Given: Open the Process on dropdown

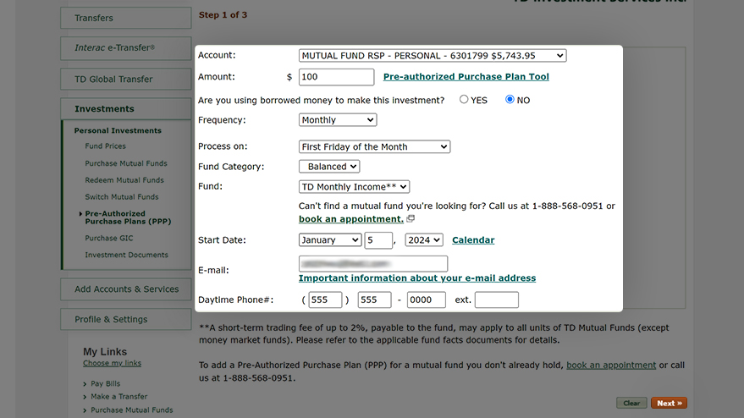Looking at the screenshot, I should point(374,146).
